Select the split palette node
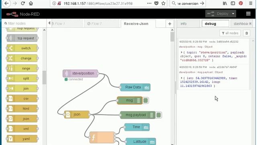This screenshot has width=257, height=145. click(22, 79)
